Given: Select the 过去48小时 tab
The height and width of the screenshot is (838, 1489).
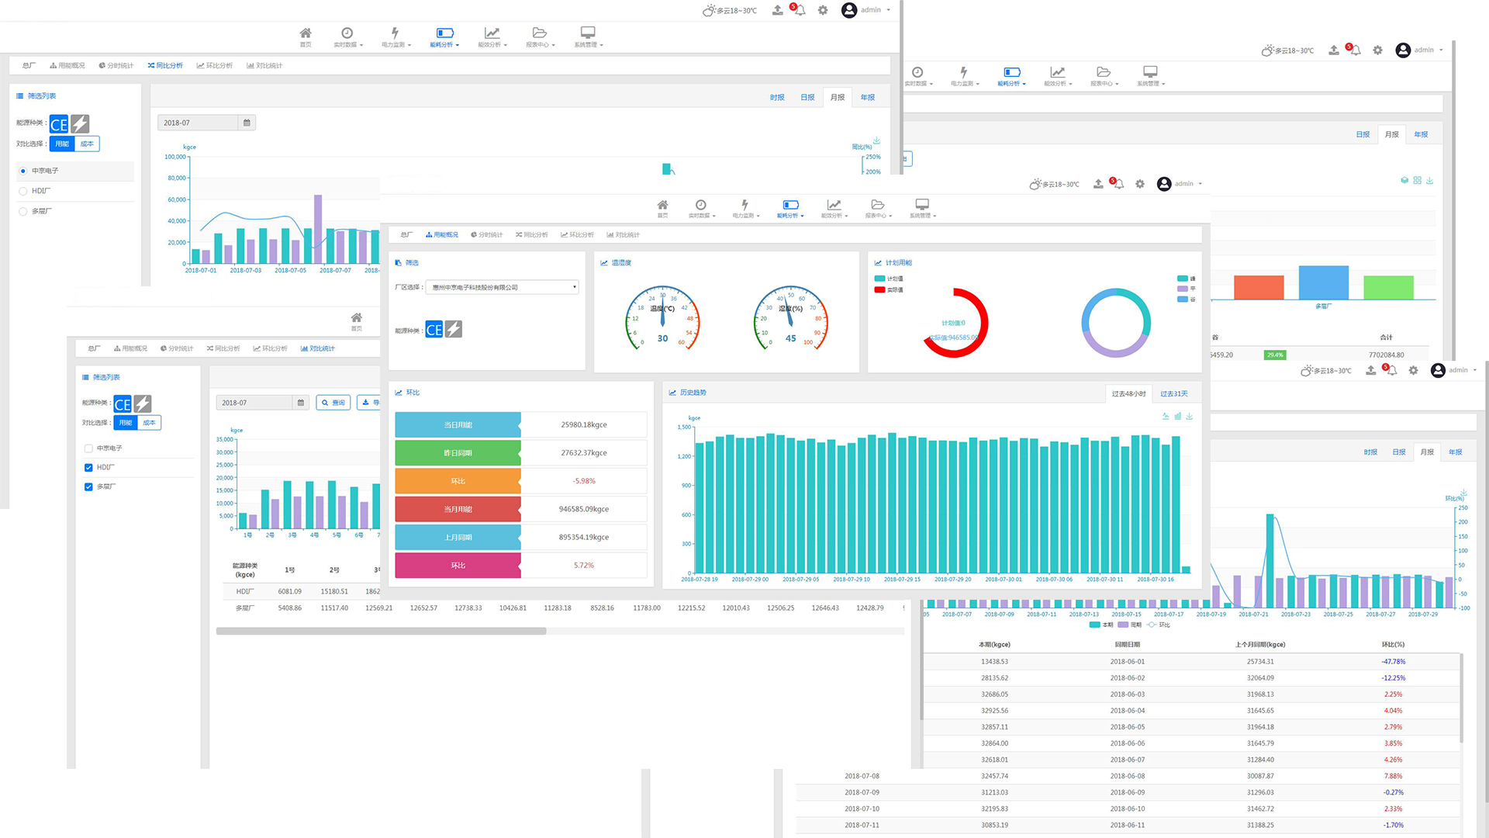Looking at the screenshot, I should coord(1128,393).
